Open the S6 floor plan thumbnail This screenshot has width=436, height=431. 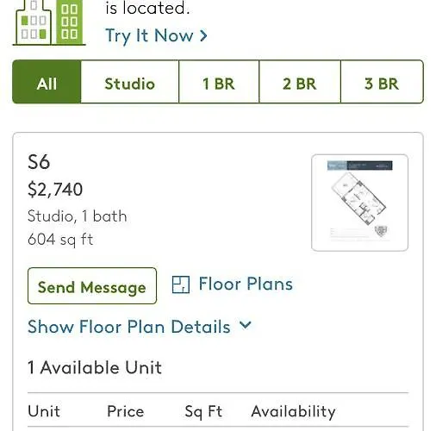(359, 203)
